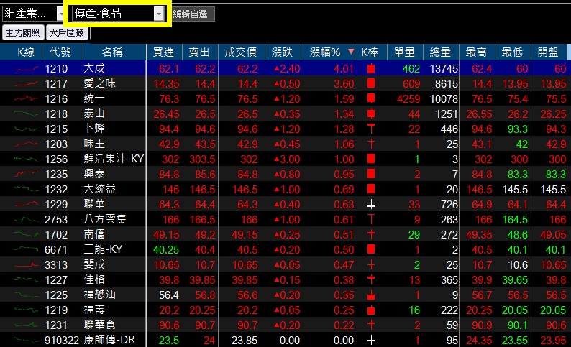Select stock name 統一
Screen dimensions: 571x347
click(94, 98)
